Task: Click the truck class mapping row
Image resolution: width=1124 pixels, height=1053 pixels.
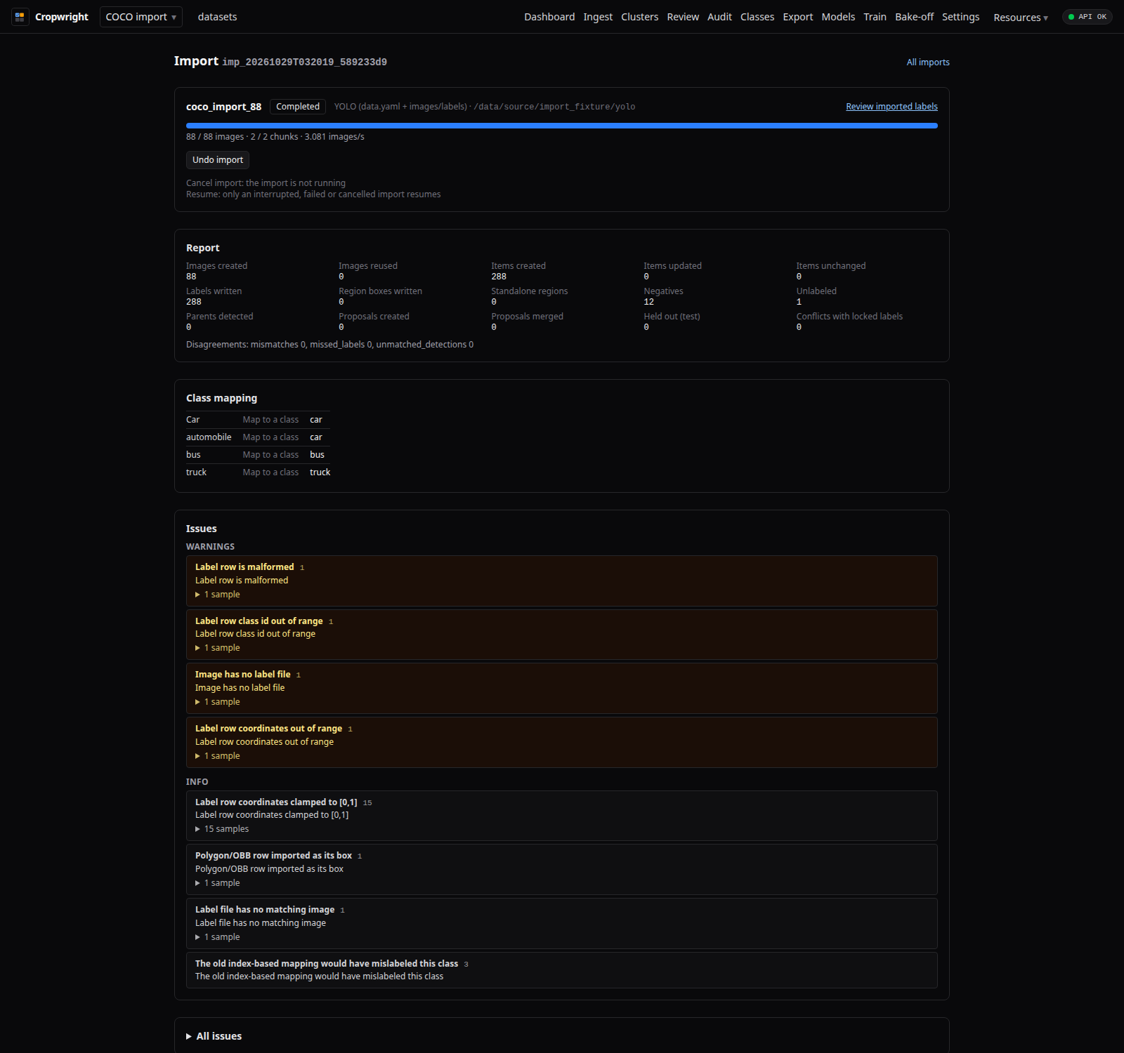Action: (258, 472)
